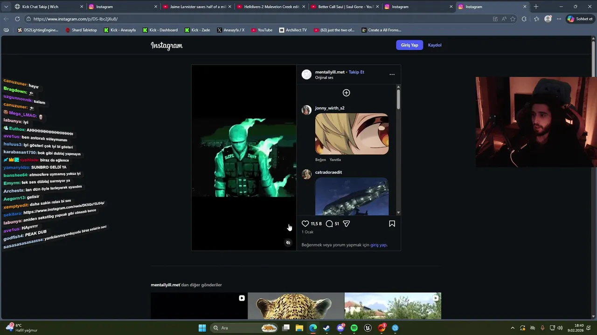
Task: Open the YouTube bookmark
Action: pyautogui.click(x=262, y=30)
